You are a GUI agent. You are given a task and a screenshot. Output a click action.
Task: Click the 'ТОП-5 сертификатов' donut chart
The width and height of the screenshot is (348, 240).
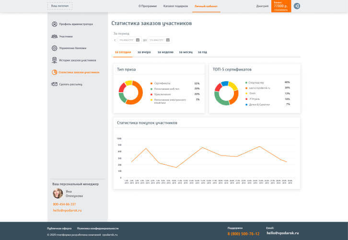[x=226, y=93]
